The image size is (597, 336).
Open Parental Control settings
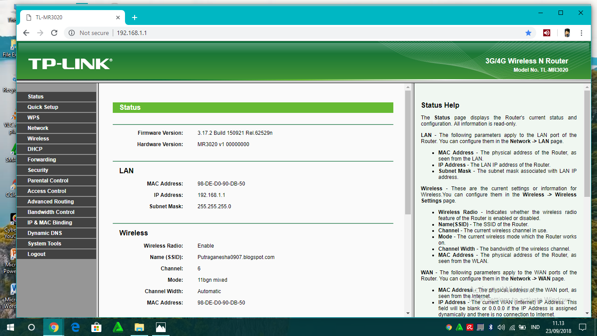pos(56,181)
